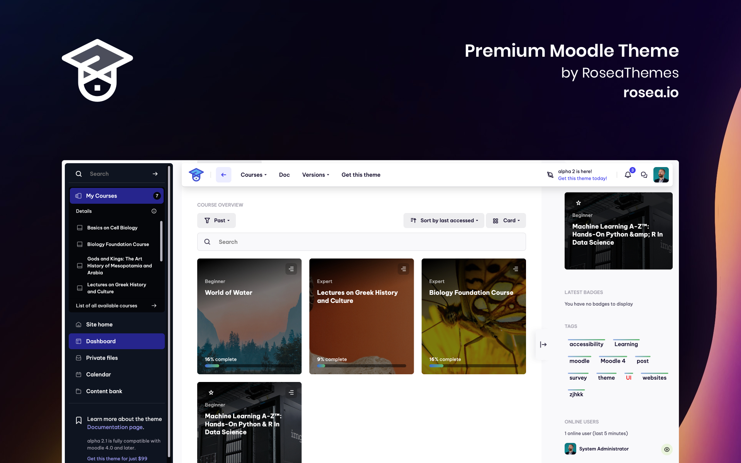Open Biology Foundation Course card menu icon
Viewport: 741px width, 463px height.
516,269
